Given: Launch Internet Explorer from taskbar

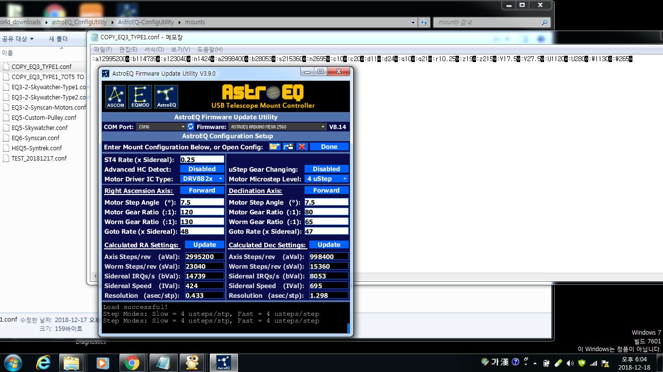Looking at the screenshot, I should coord(44,362).
